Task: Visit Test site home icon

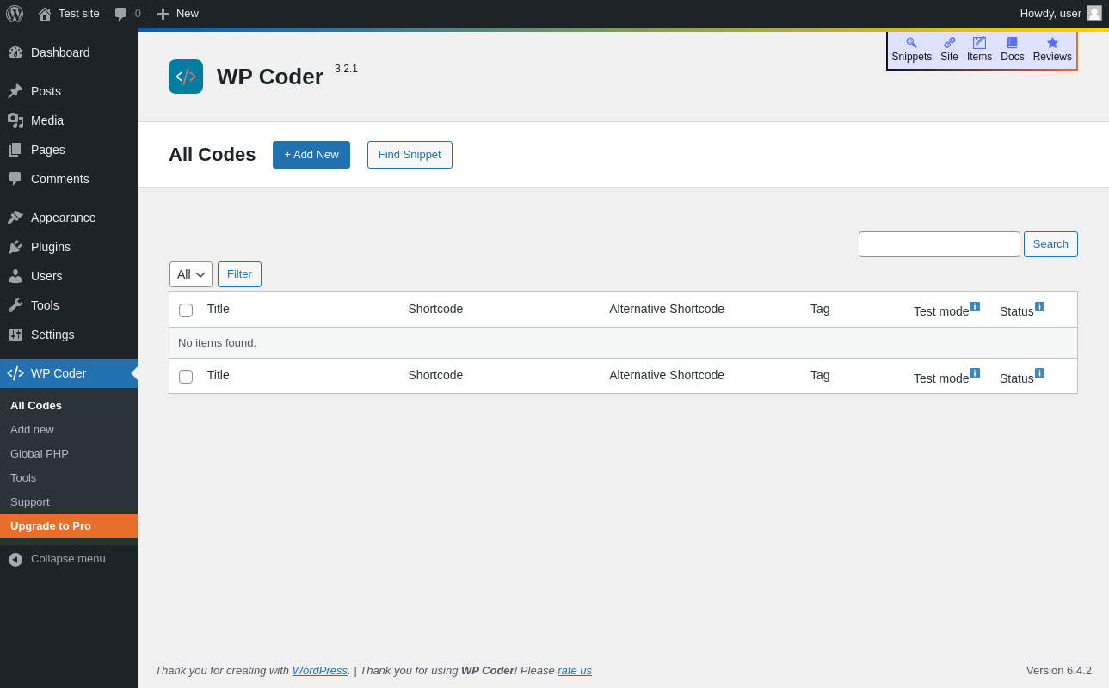Action: point(45,14)
